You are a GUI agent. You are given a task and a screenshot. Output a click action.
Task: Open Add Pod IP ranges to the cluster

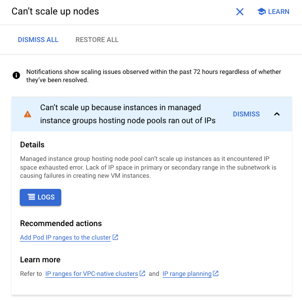65,238
